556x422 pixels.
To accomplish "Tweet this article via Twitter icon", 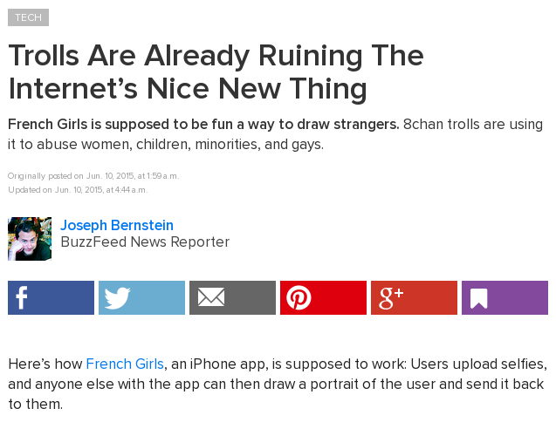I will 141,297.
